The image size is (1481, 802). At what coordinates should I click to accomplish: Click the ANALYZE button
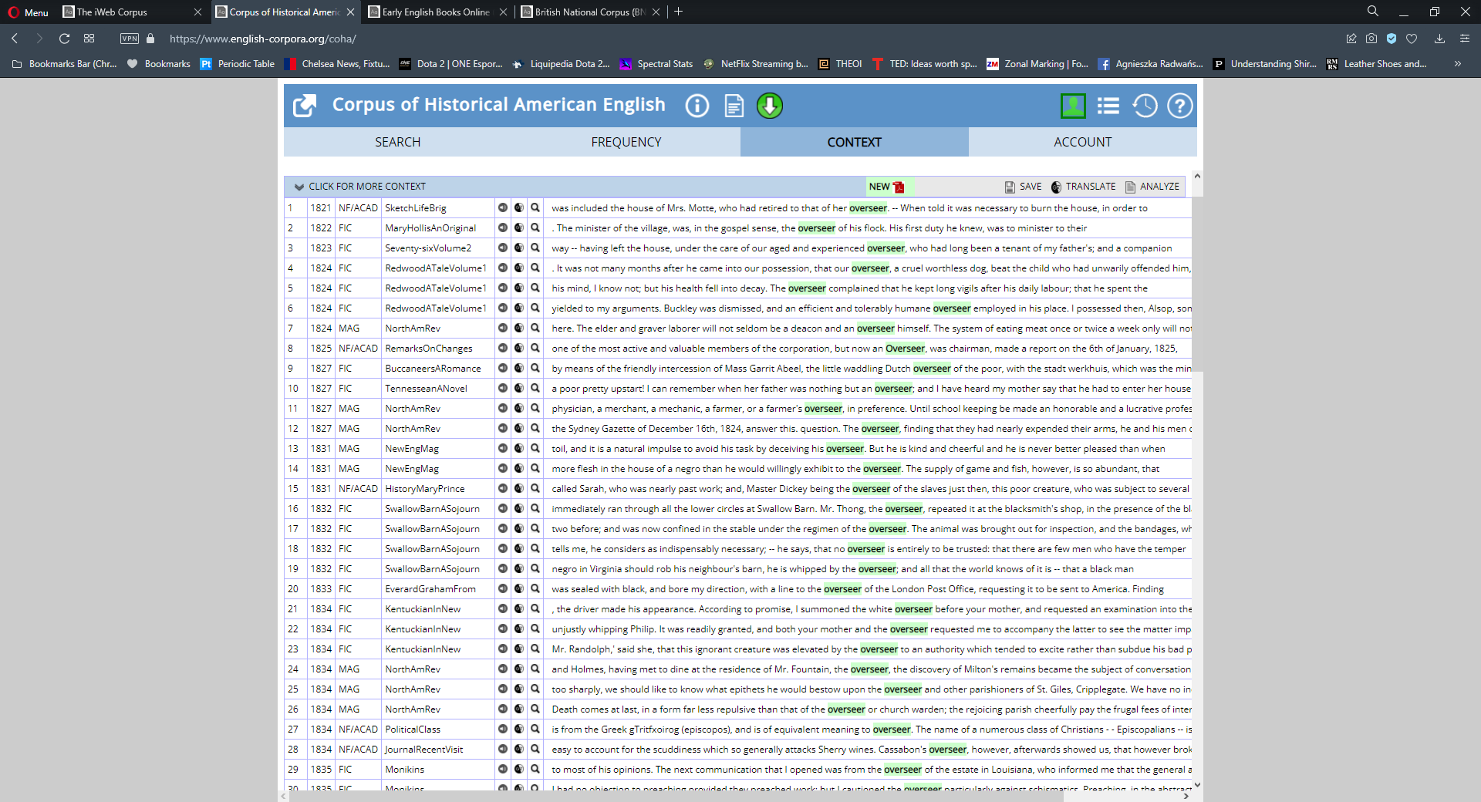(1152, 187)
